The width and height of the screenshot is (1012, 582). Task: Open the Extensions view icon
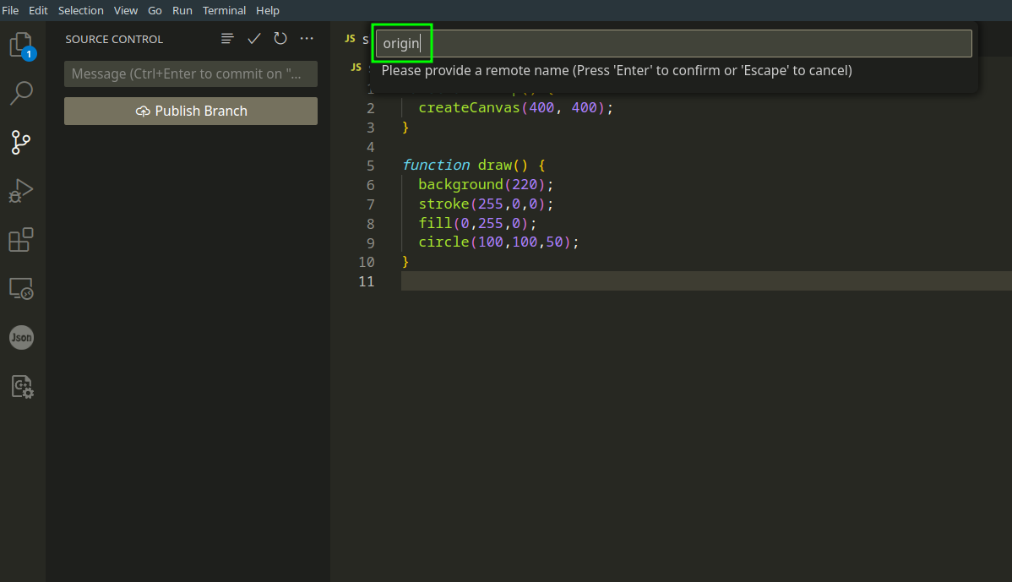22,240
